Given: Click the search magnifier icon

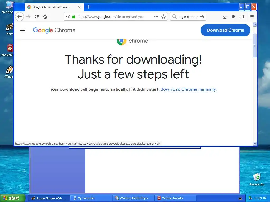Looking at the screenshot, I should tap(175, 17).
